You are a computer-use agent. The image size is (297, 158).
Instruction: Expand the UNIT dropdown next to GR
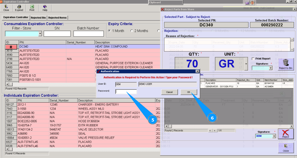[x=246, y=64]
